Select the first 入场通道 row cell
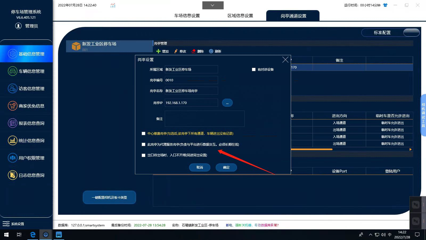426x240 pixels. pyautogui.click(x=339, y=123)
